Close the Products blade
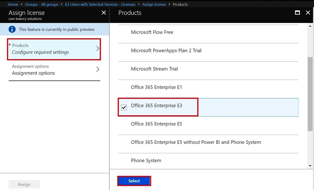Image resolution: width=314 pixels, height=190 pixels. pos(308,13)
